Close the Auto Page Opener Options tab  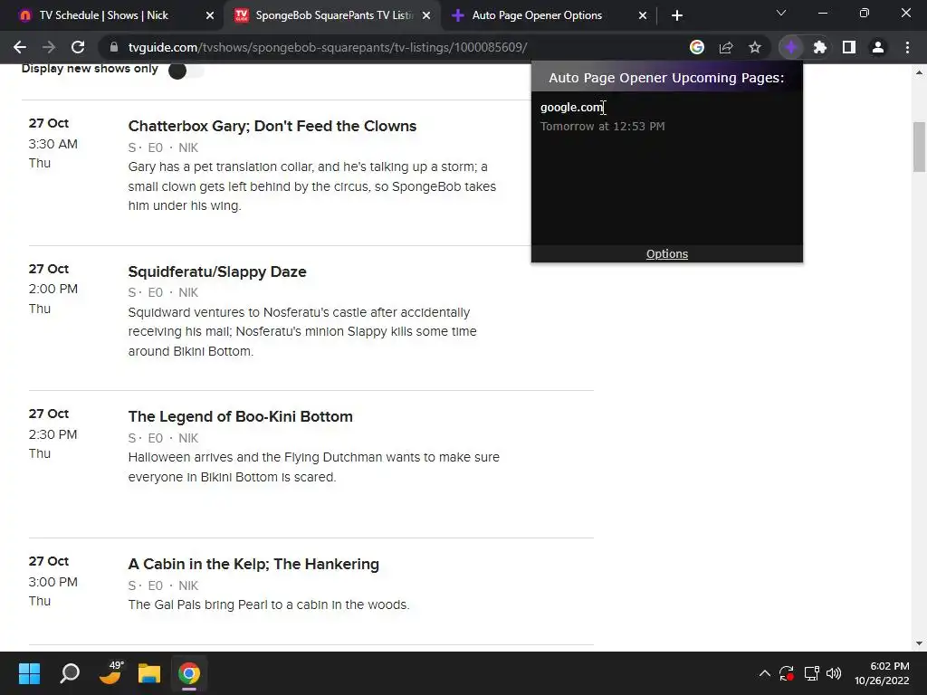click(x=643, y=16)
